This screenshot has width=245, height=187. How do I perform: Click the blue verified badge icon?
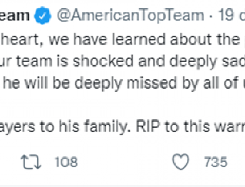[x=42, y=16]
